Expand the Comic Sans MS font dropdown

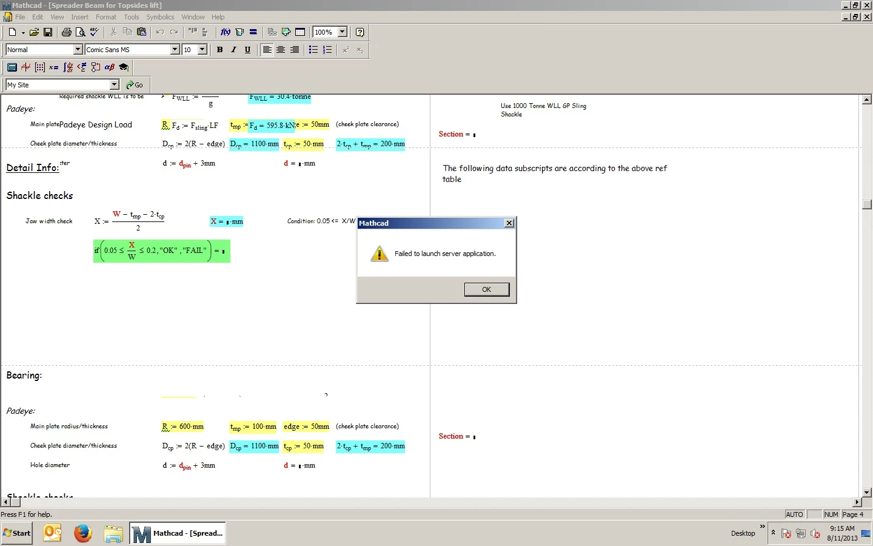[175, 50]
